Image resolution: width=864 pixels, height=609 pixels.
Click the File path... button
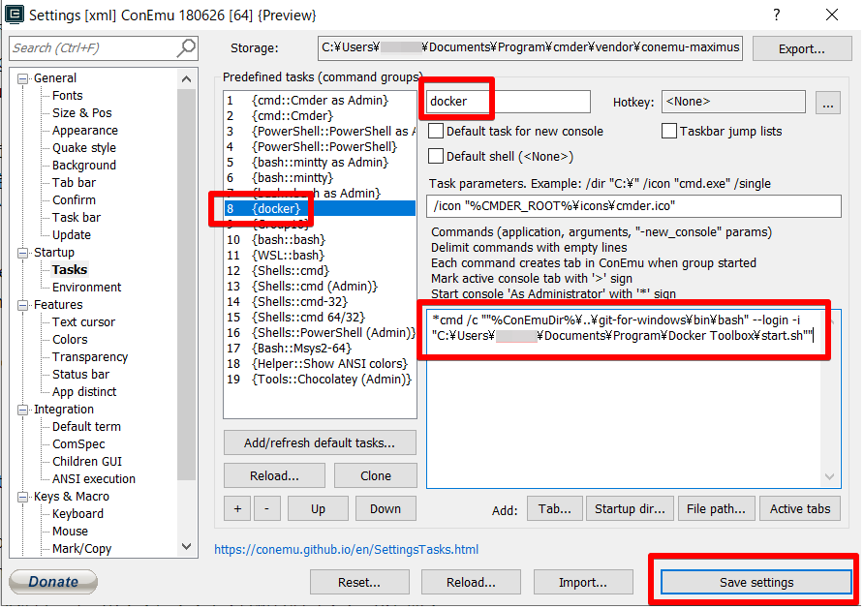coord(717,508)
